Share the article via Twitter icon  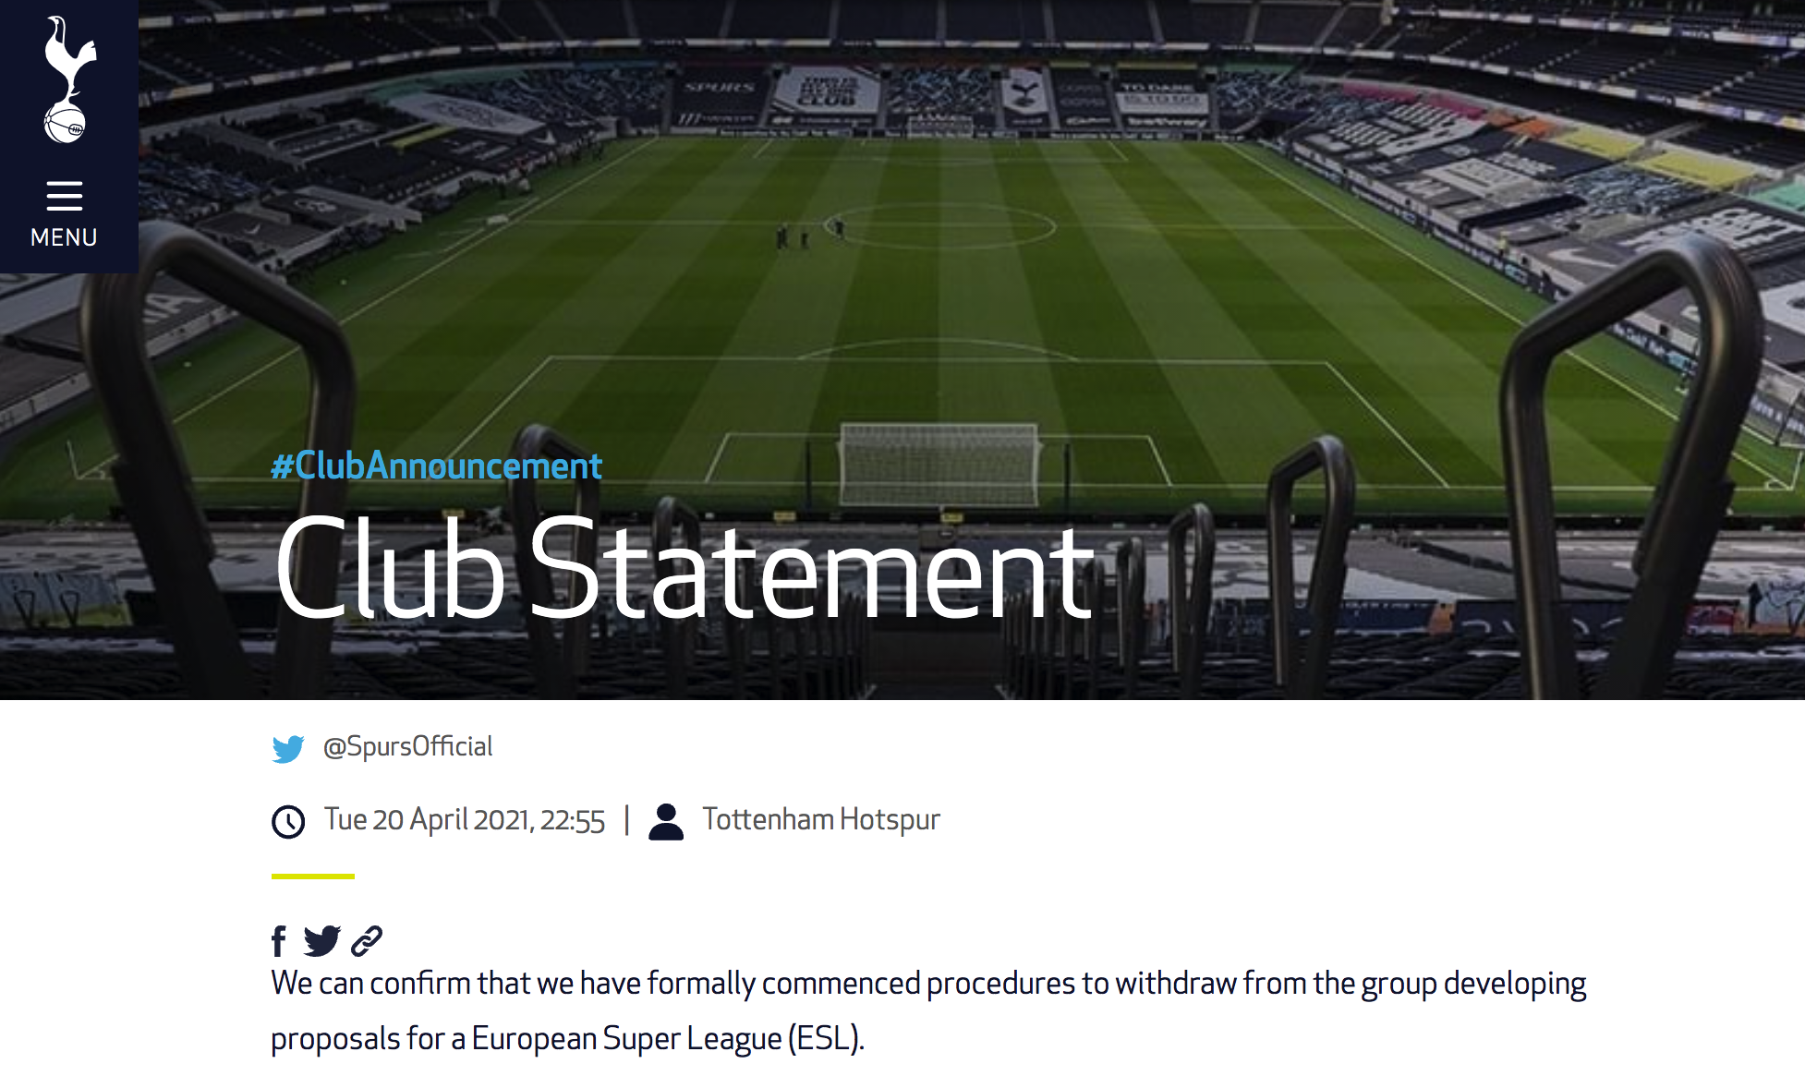coord(321,941)
